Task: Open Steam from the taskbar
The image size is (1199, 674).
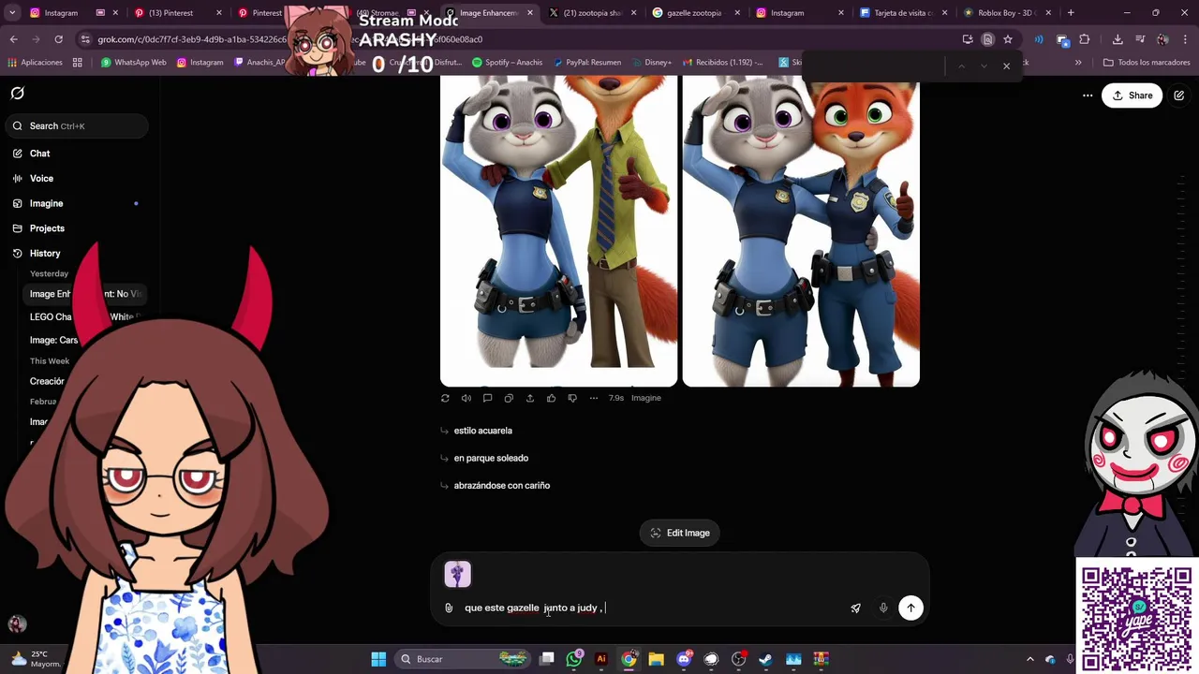Action: click(766, 659)
